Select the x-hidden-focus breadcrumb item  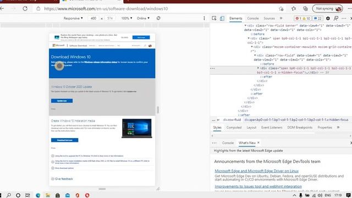[296, 120]
